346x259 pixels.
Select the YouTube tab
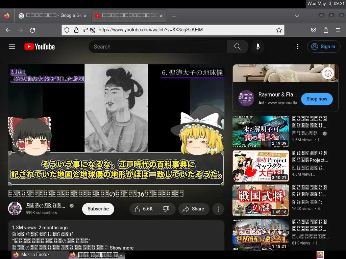pyautogui.click(x=129, y=16)
